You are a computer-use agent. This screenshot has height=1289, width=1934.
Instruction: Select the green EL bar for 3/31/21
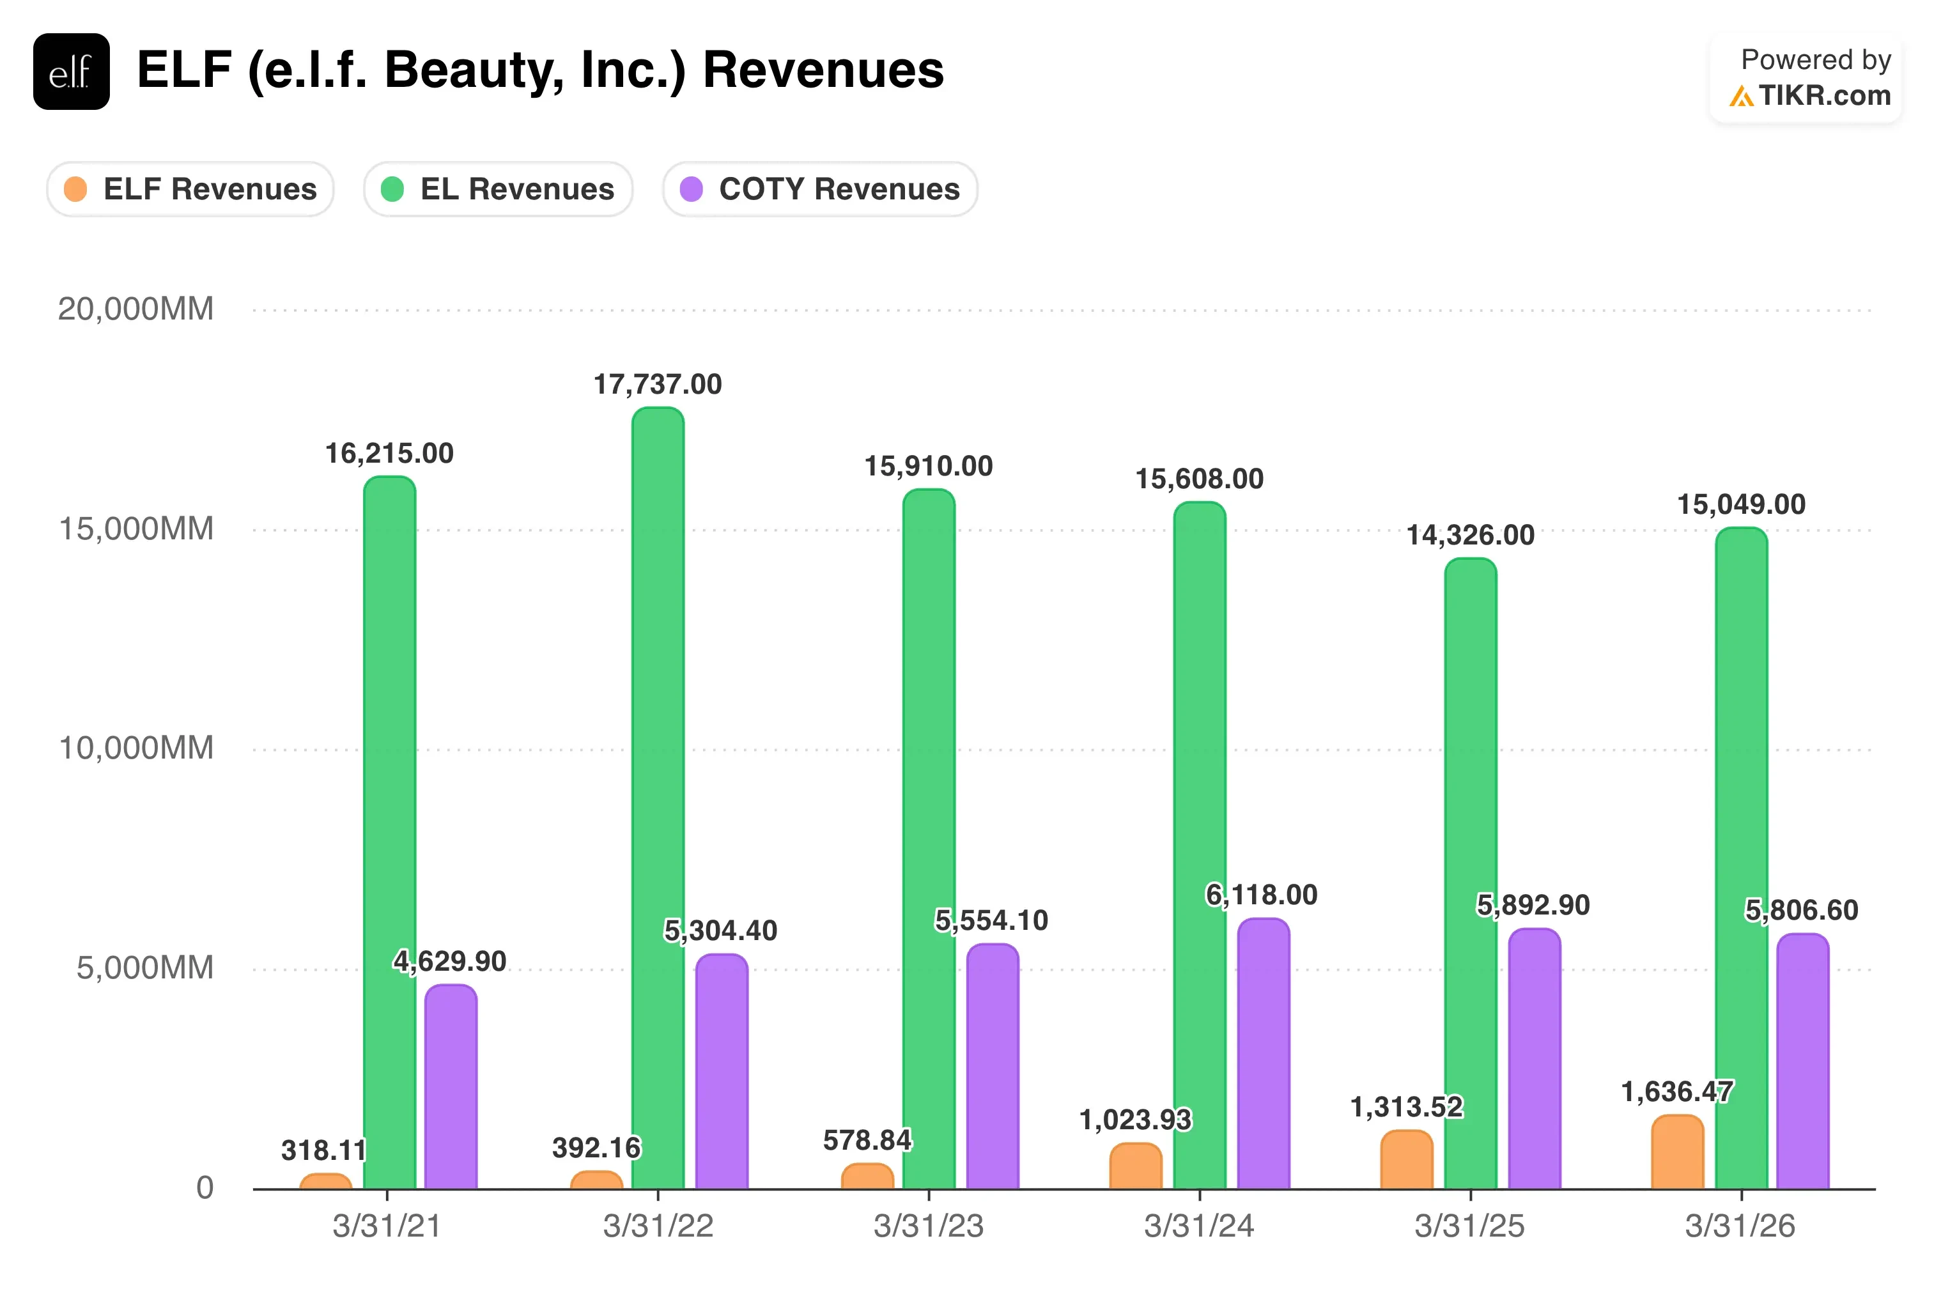coord(390,833)
